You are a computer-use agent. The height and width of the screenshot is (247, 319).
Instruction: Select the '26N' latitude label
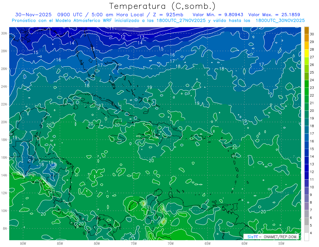click(4, 69)
